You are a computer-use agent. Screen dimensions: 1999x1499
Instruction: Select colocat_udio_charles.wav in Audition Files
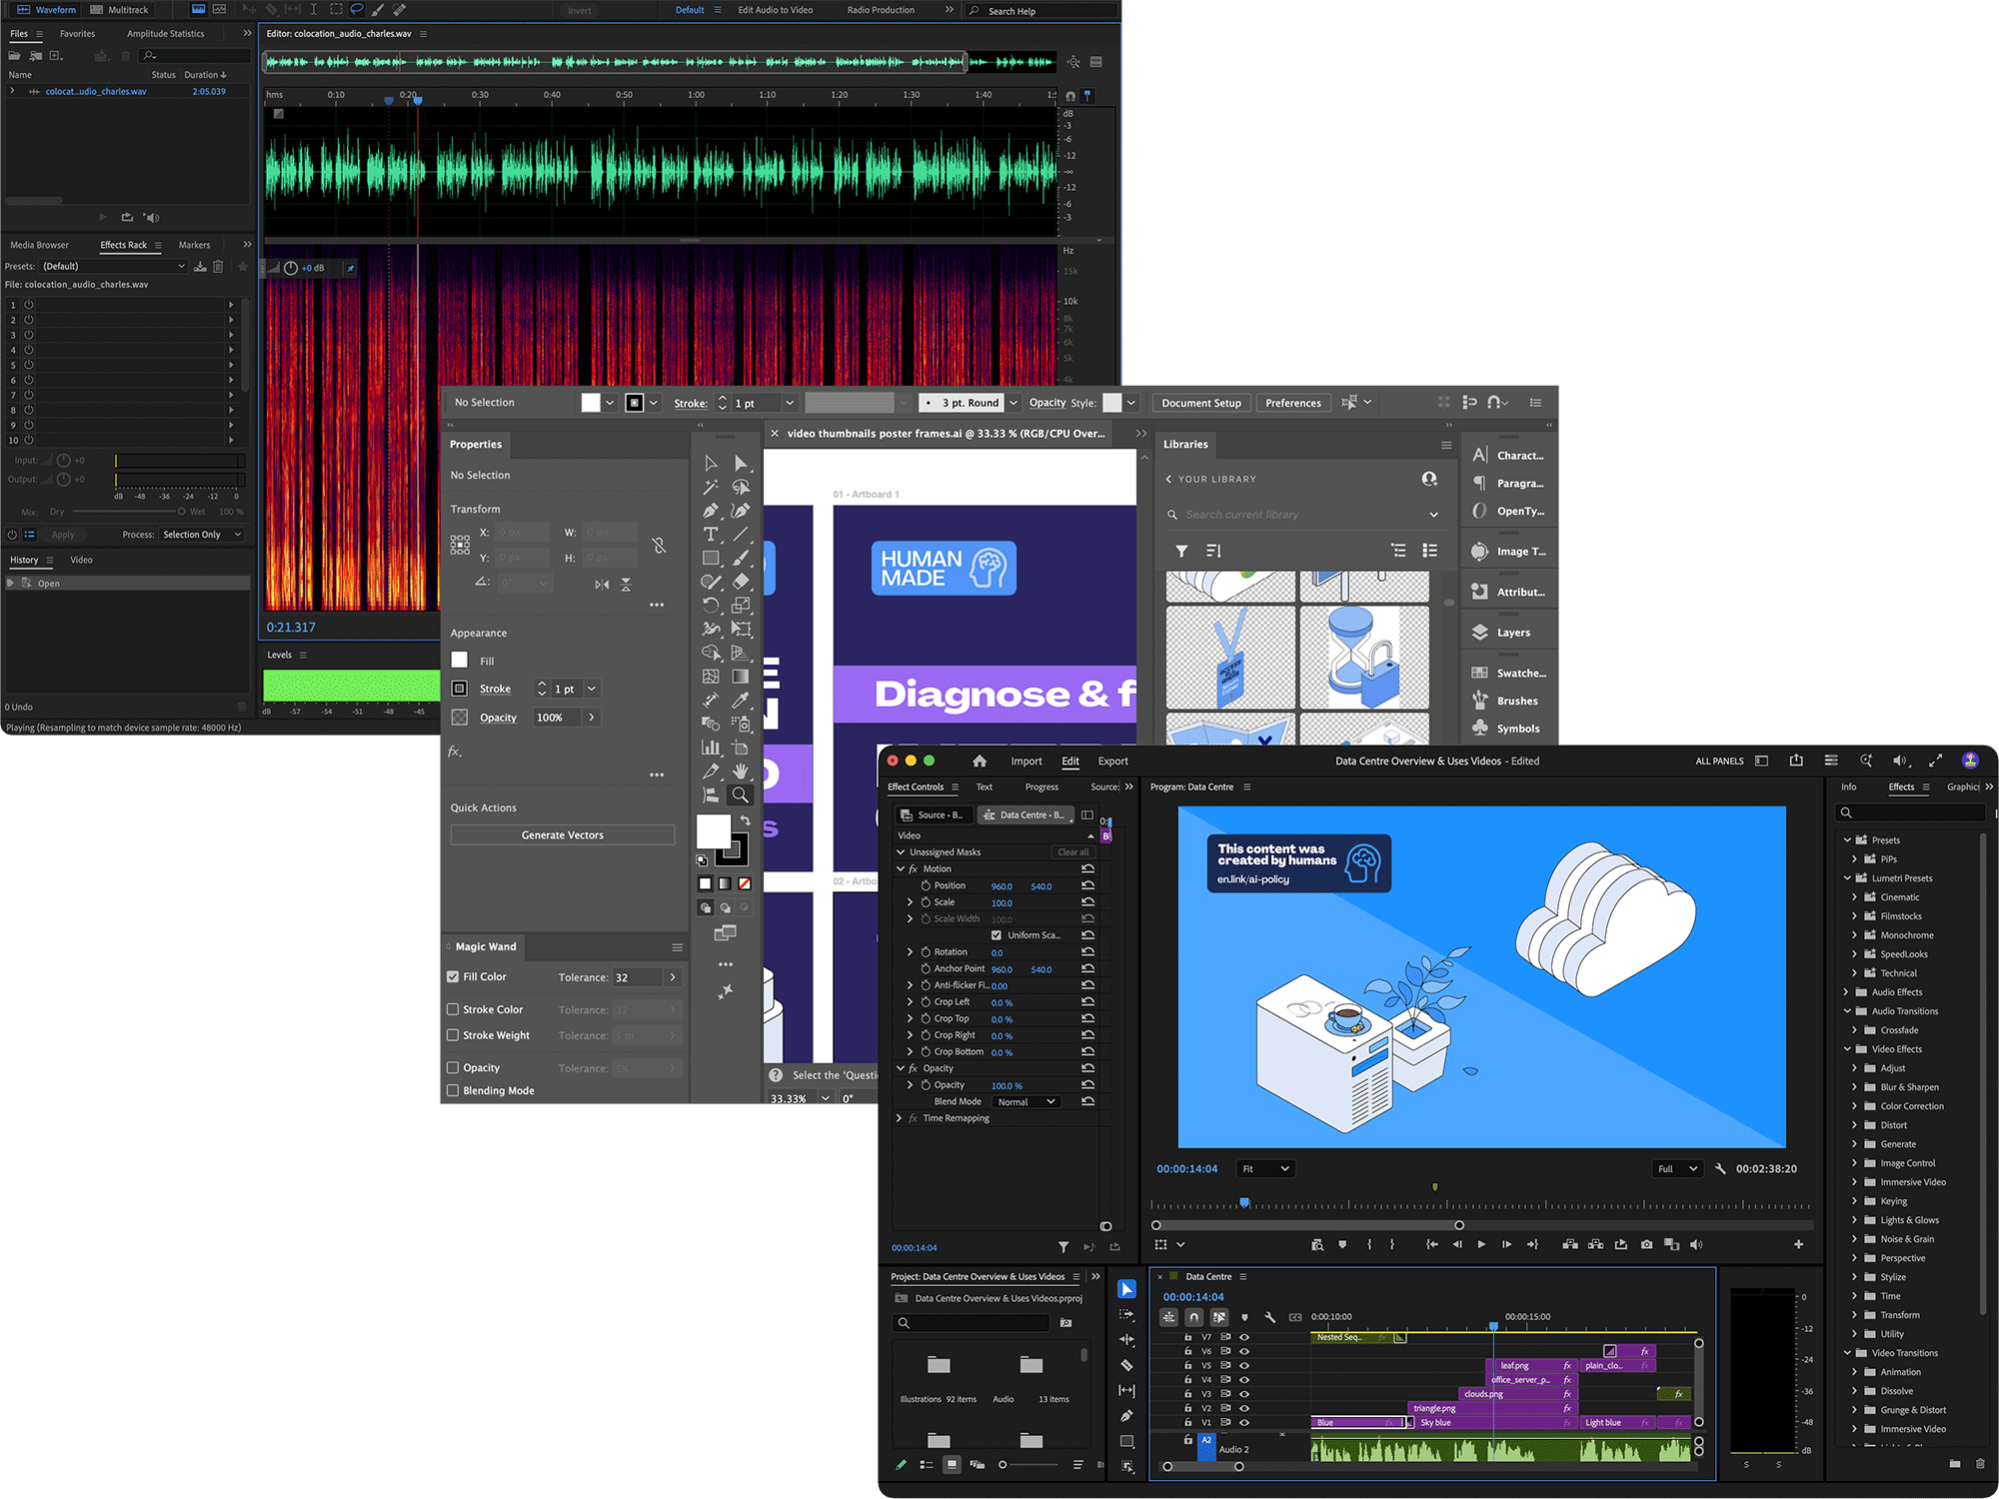tap(96, 92)
